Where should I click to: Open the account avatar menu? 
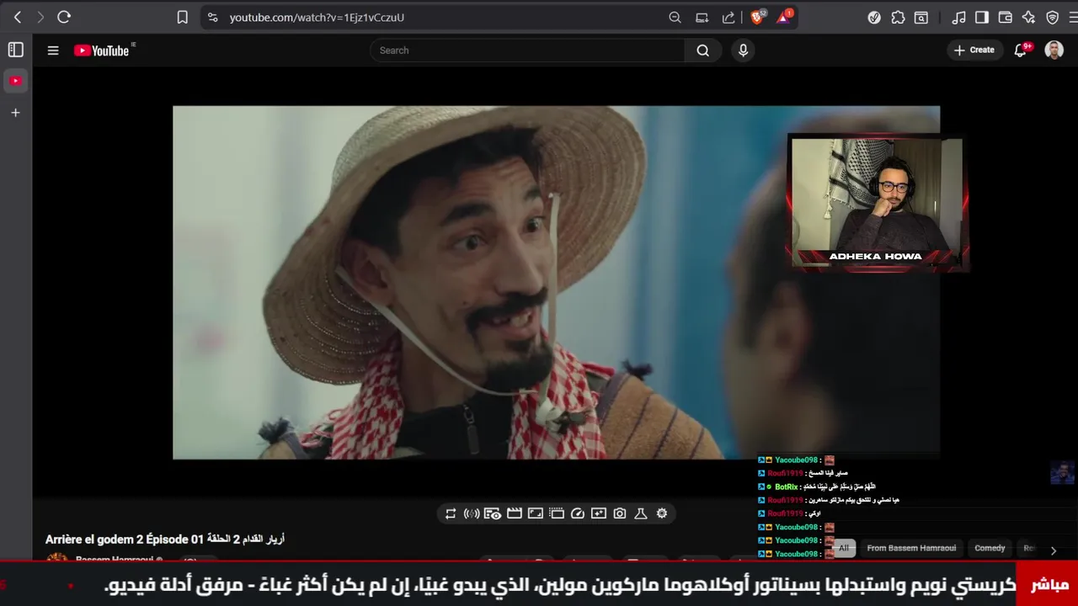(x=1054, y=50)
